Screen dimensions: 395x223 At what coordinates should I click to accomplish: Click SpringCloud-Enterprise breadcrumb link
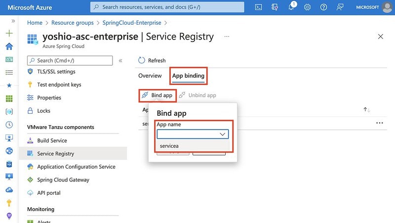click(132, 23)
